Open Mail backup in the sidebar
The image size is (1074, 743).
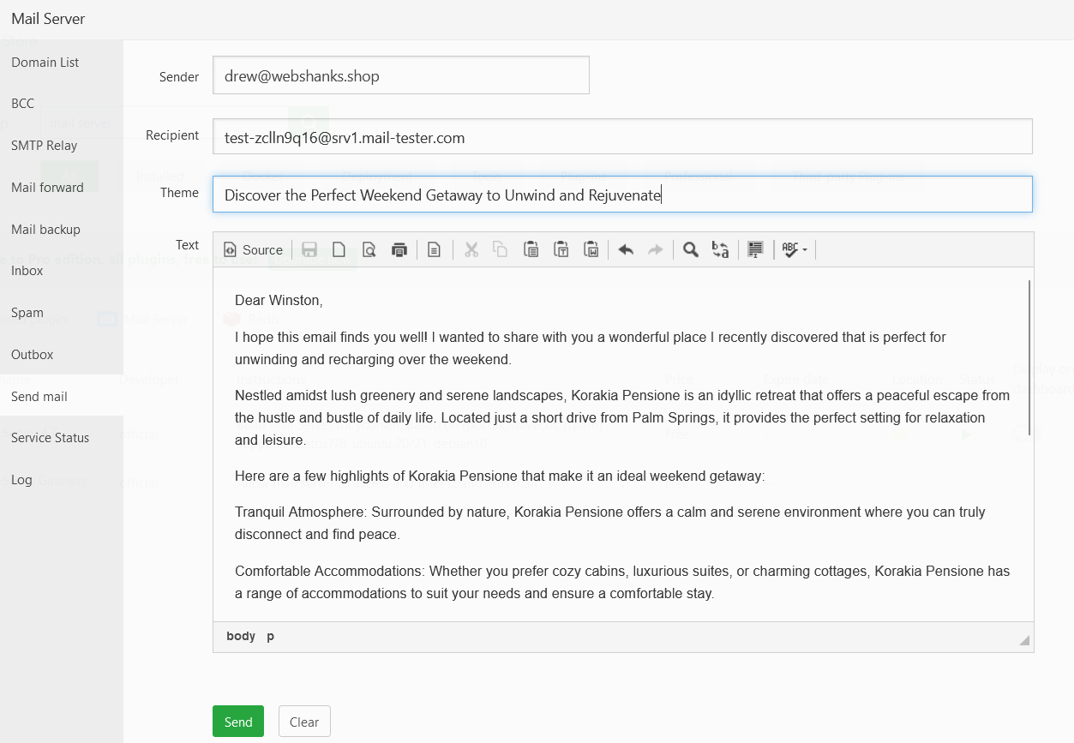(x=62, y=230)
